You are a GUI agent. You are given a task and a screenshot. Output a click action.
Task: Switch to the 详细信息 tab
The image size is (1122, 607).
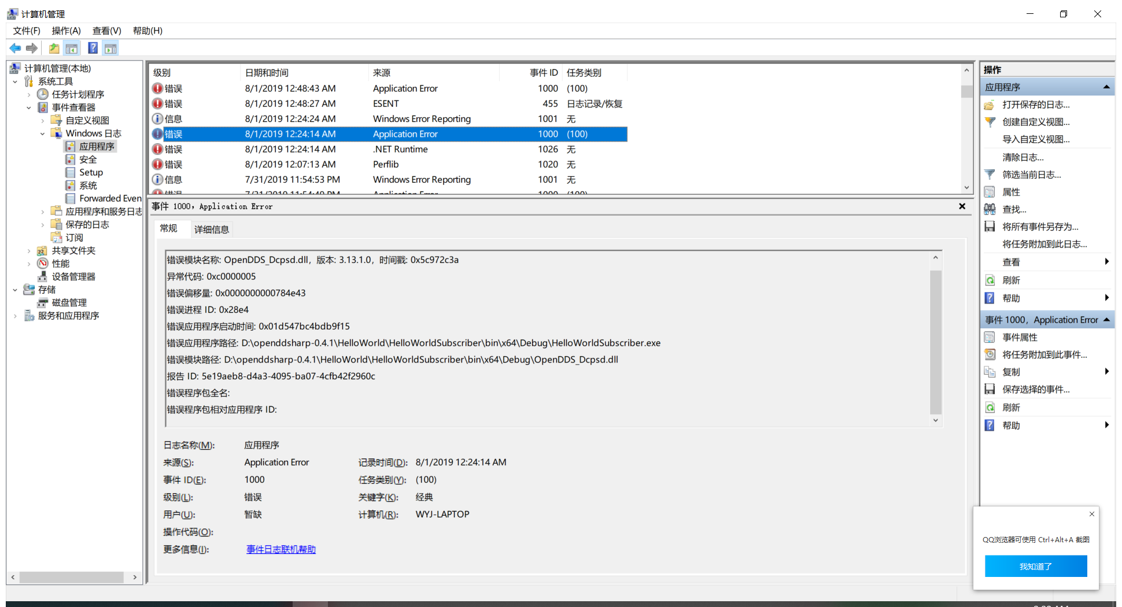[x=211, y=229]
